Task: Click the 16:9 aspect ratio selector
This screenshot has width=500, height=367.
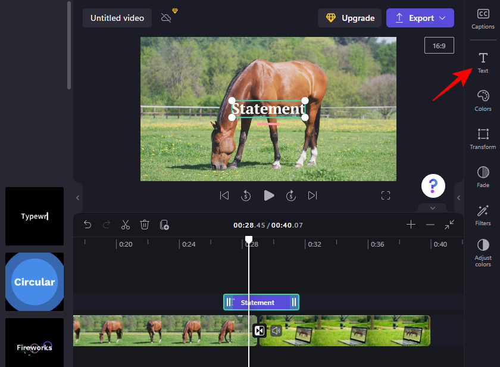Action: click(439, 45)
